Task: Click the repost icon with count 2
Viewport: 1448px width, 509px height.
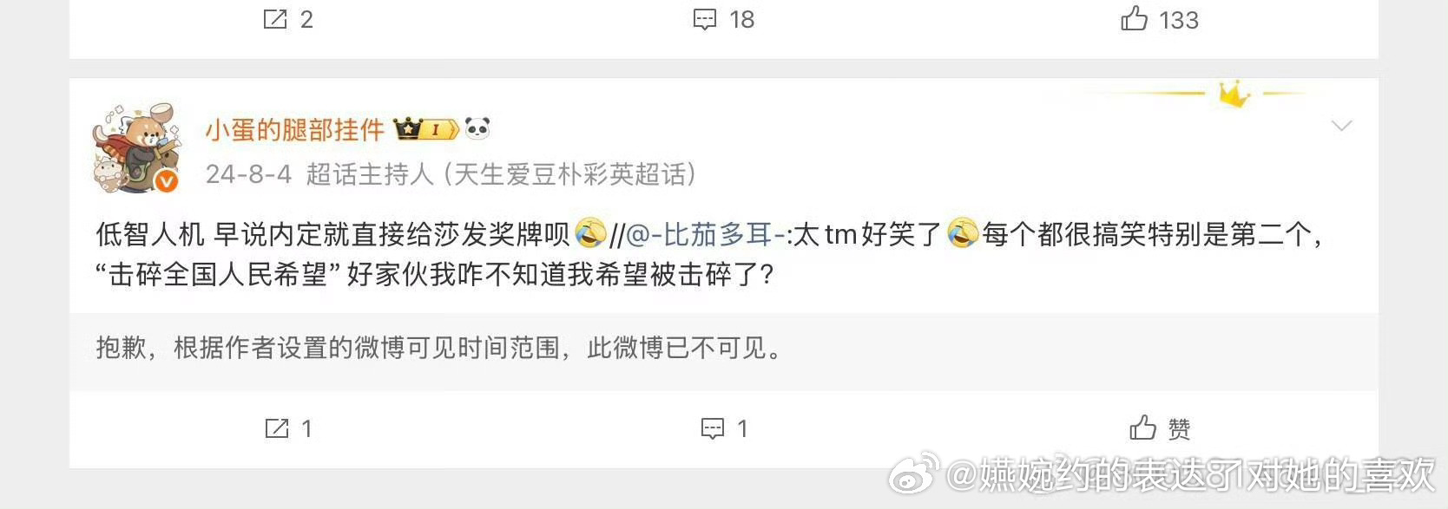Action: coord(276,19)
